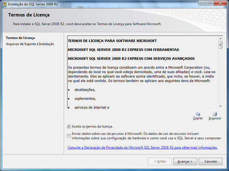The image size is (229, 171).
Task: Click the Copiar copy icon
Action: click(198, 114)
